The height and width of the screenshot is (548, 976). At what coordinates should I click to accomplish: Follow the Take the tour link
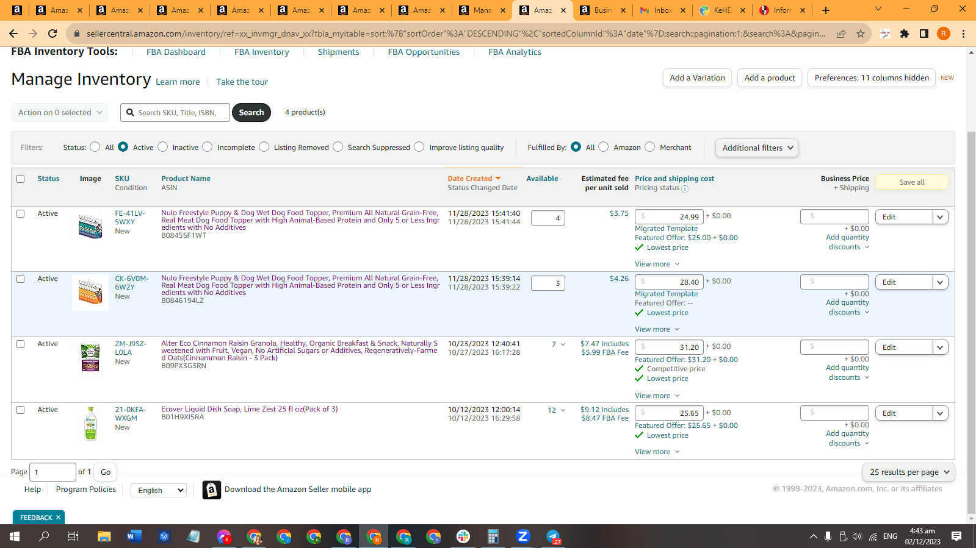[x=242, y=82]
